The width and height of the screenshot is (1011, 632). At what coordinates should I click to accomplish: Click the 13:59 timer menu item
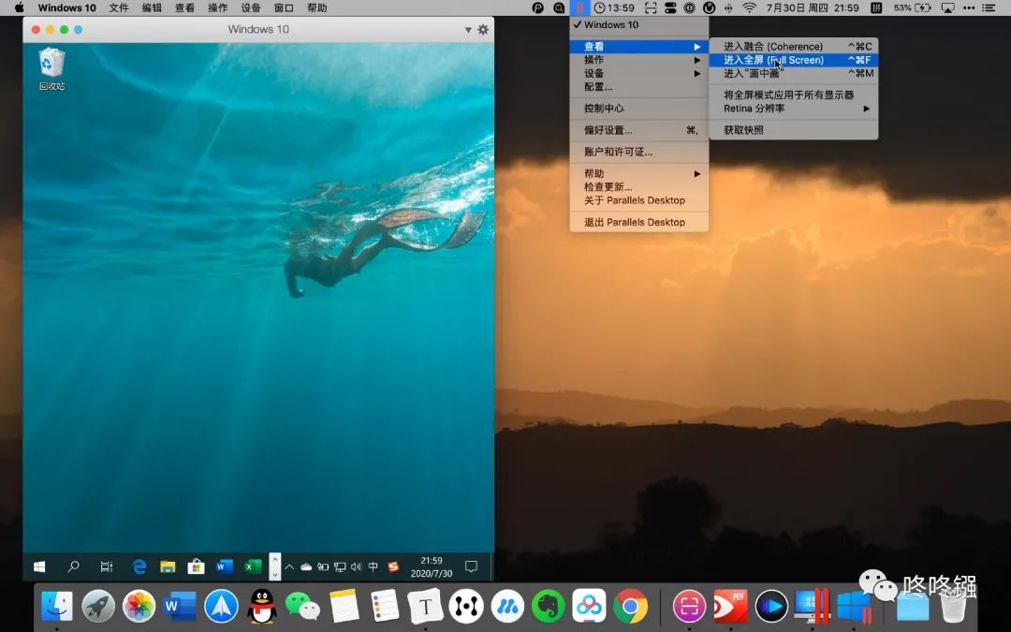614,7
